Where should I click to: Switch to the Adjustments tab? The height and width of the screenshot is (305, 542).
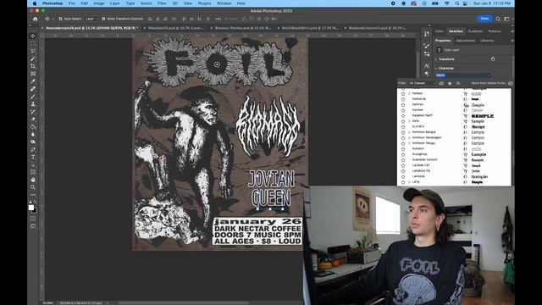coord(465,41)
